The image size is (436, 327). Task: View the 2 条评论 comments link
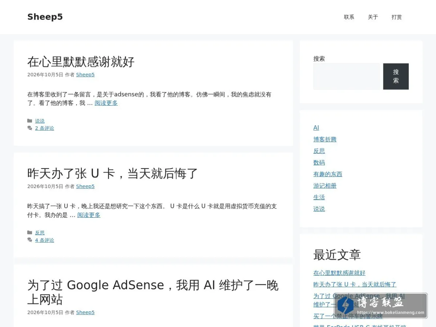(x=45, y=128)
